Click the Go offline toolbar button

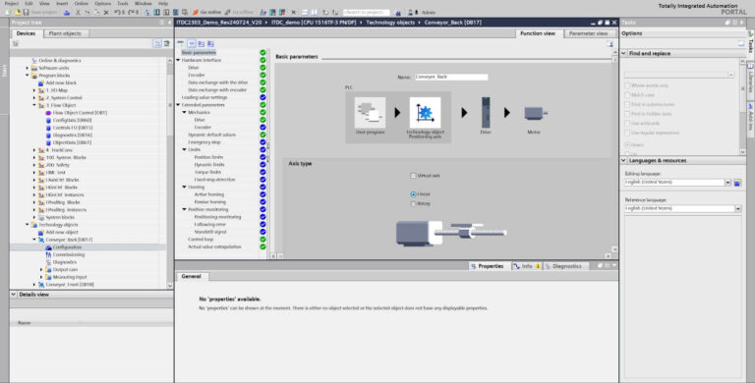pos(239,12)
